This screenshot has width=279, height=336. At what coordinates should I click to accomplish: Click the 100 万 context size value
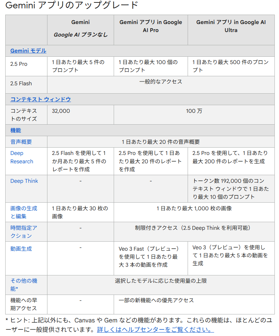click(194, 111)
